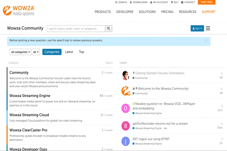227x151 pixels.
Task: Open the all tags dropdown
Action: pyautogui.click(x=36, y=52)
